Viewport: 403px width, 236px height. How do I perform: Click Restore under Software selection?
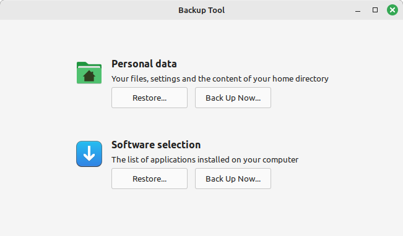coord(149,179)
